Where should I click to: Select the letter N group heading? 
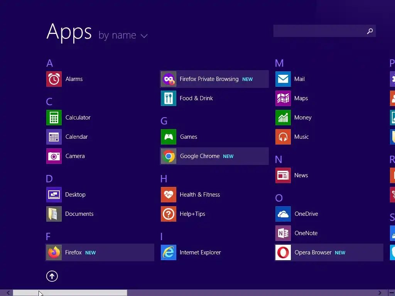279,160
